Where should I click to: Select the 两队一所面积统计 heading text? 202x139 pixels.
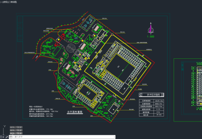pyautogui.click(x=36, y=107)
